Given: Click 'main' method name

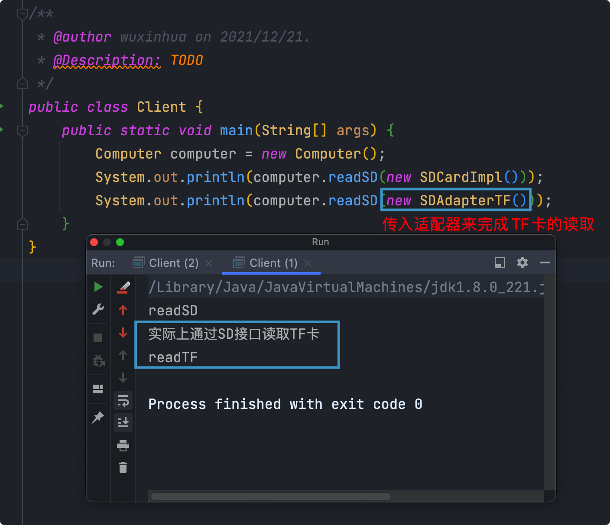Looking at the screenshot, I should click(x=236, y=130).
